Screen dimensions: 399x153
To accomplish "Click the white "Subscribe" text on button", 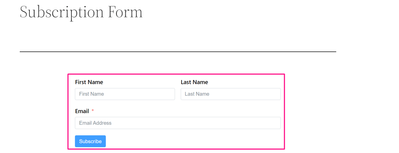I will click(90, 141).
